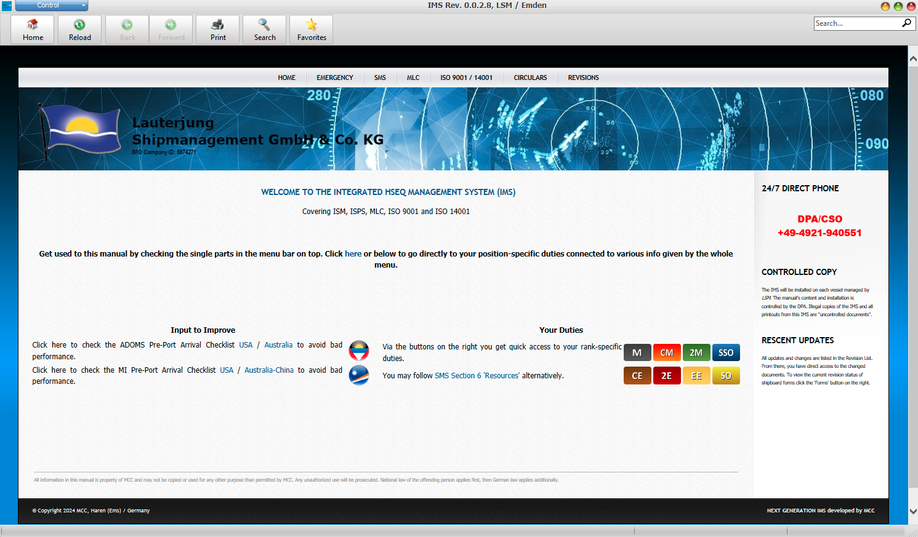
Task: Print the current page
Action: tap(218, 30)
